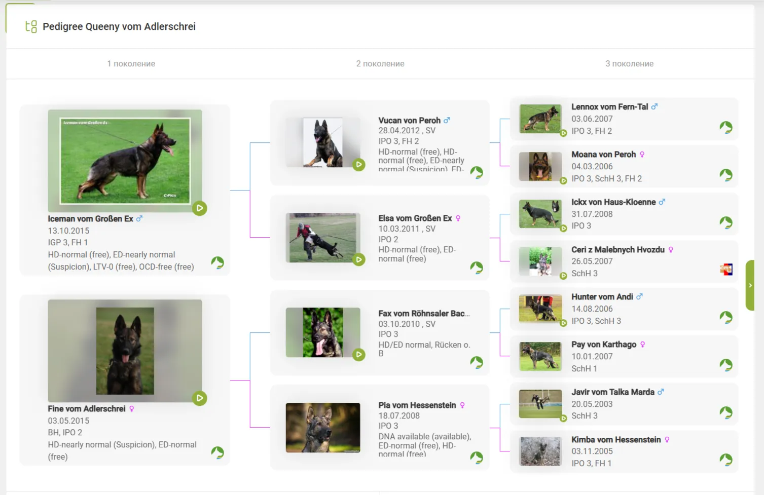The width and height of the screenshot is (764, 495).
Task: Open Moana von Peroh name link
Action: 603,155
